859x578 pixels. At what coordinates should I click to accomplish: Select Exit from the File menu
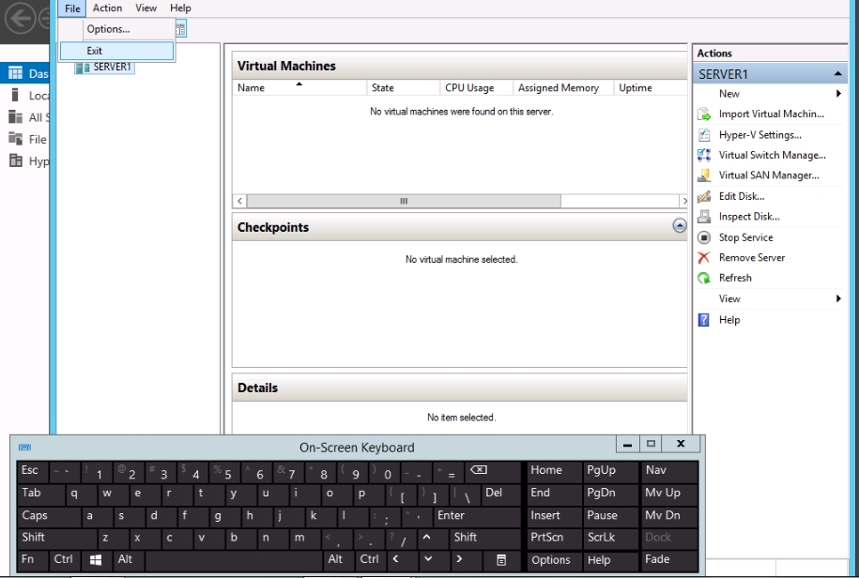pyautogui.click(x=95, y=51)
